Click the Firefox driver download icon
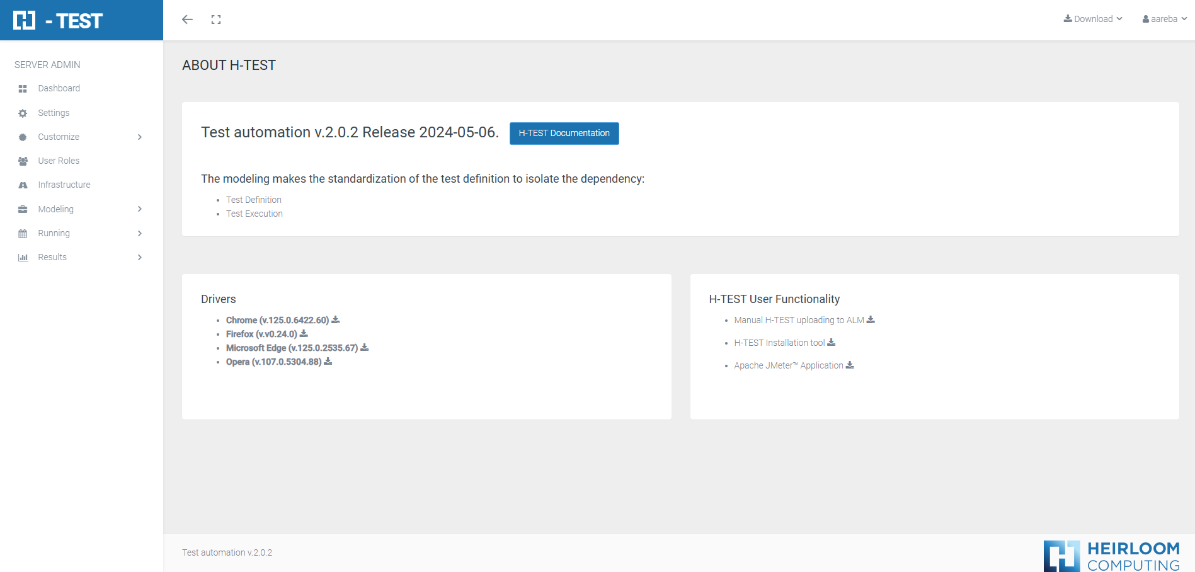This screenshot has height=572, width=1195. click(304, 334)
